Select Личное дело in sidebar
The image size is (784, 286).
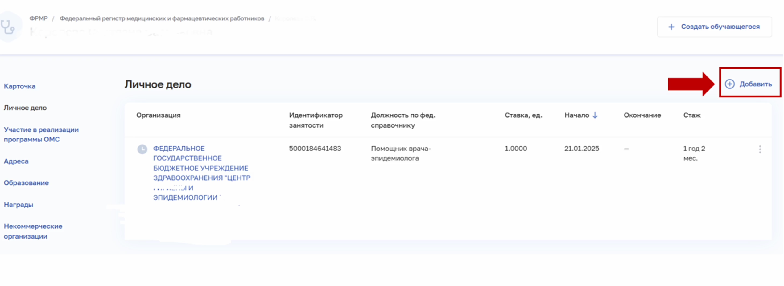point(25,108)
